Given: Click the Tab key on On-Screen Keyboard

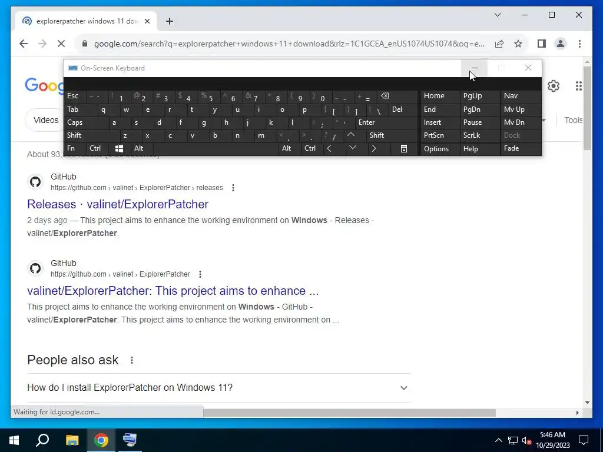Looking at the screenshot, I should coord(80,109).
